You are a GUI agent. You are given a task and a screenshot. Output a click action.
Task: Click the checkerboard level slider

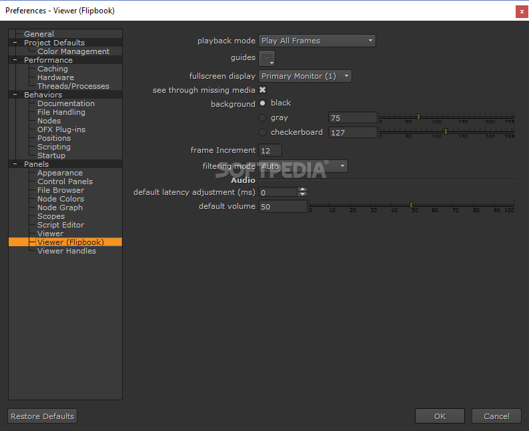pos(446,132)
